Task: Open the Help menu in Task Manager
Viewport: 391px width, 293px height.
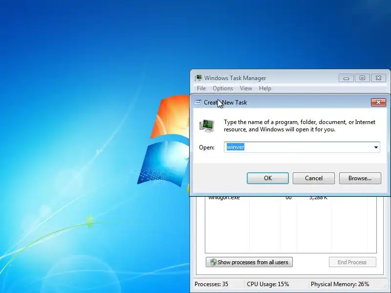Action: coord(265,88)
